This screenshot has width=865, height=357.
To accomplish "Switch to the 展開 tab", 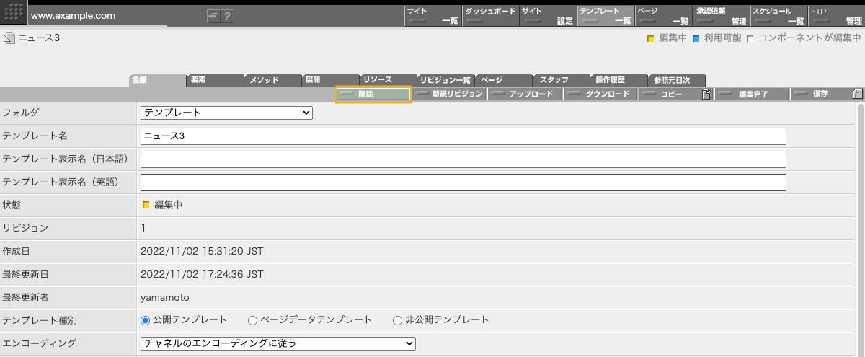I will tap(330, 80).
